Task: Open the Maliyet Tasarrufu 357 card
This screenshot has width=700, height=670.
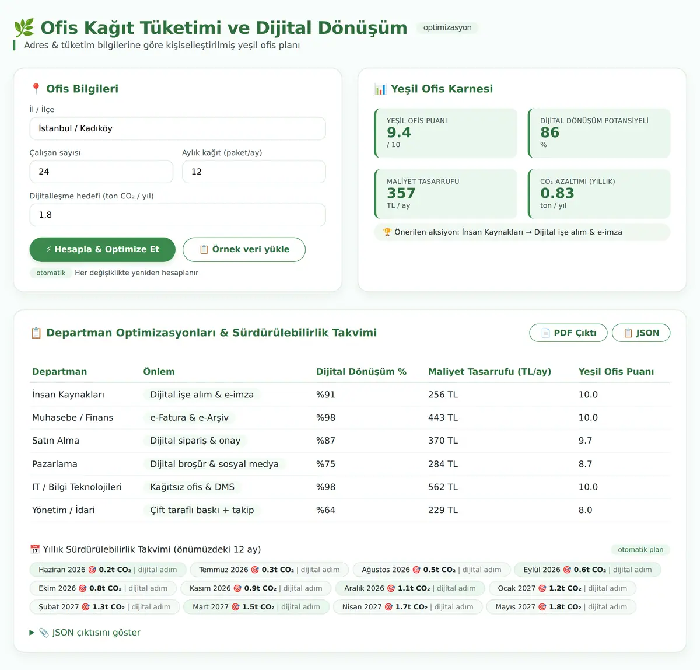Action: [x=446, y=194]
